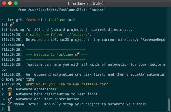Click the terminal vertical scrollbar thumb
This screenshot has width=171, height=112.
coord(169,105)
